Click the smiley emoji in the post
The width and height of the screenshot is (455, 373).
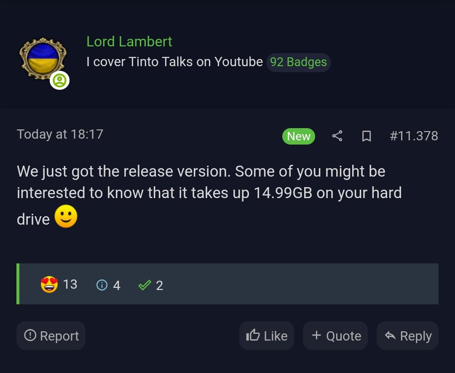tap(66, 217)
